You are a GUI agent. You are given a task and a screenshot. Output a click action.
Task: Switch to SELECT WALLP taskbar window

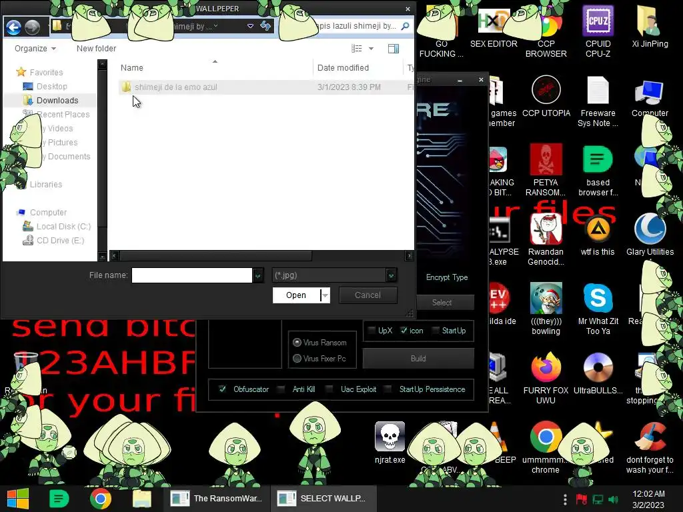click(323, 499)
